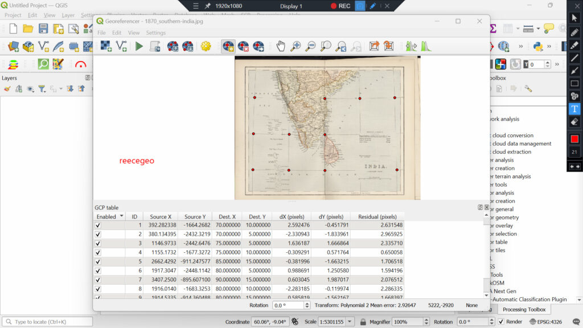
Task: Uncheck Enabled box for GCP ID 8
Action: pos(98,289)
